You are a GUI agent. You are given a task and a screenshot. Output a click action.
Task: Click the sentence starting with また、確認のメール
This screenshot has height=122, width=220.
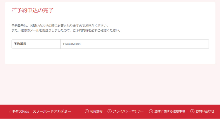[66, 30]
